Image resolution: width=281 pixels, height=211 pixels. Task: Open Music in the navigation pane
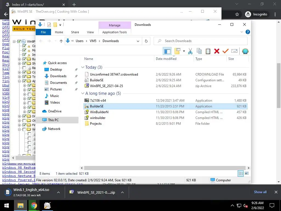pos(55,96)
